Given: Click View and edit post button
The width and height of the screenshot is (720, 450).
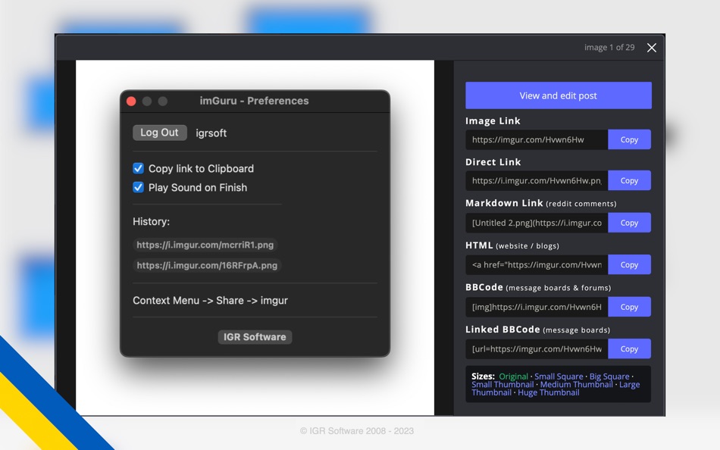Looking at the screenshot, I should [x=559, y=95].
